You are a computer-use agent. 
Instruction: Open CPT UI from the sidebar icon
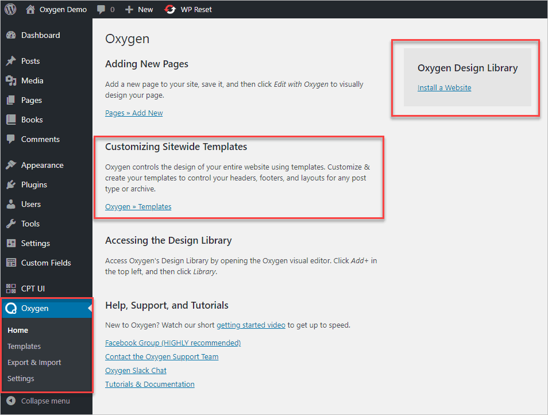click(x=11, y=288)
